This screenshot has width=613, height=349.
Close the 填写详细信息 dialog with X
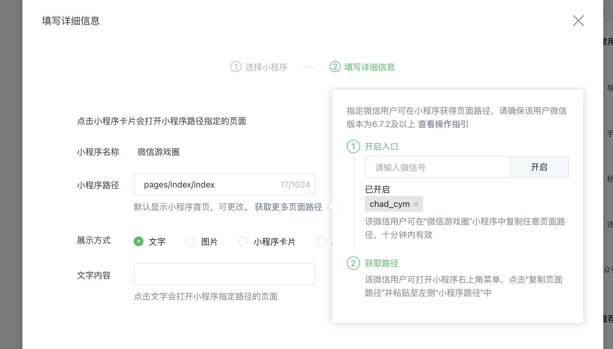[578, 21]
